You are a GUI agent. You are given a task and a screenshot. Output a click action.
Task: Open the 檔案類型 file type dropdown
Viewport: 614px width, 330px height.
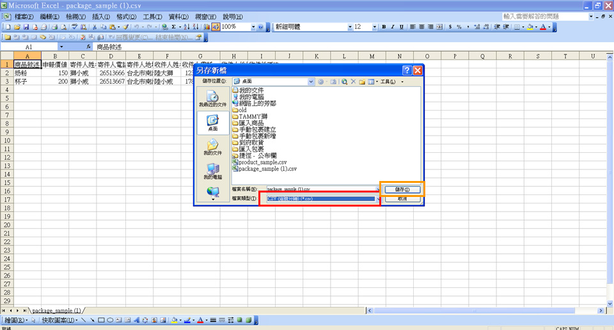tap(376, 199)
